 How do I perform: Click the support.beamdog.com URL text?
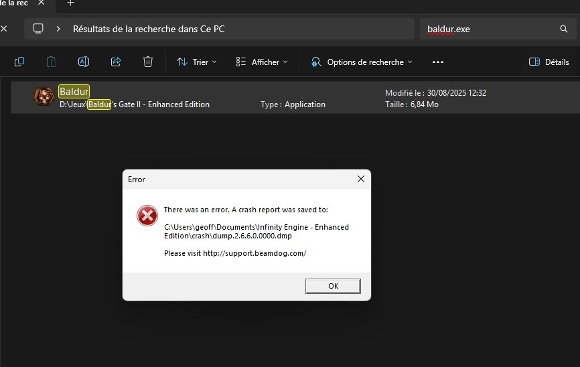[255, 253]
